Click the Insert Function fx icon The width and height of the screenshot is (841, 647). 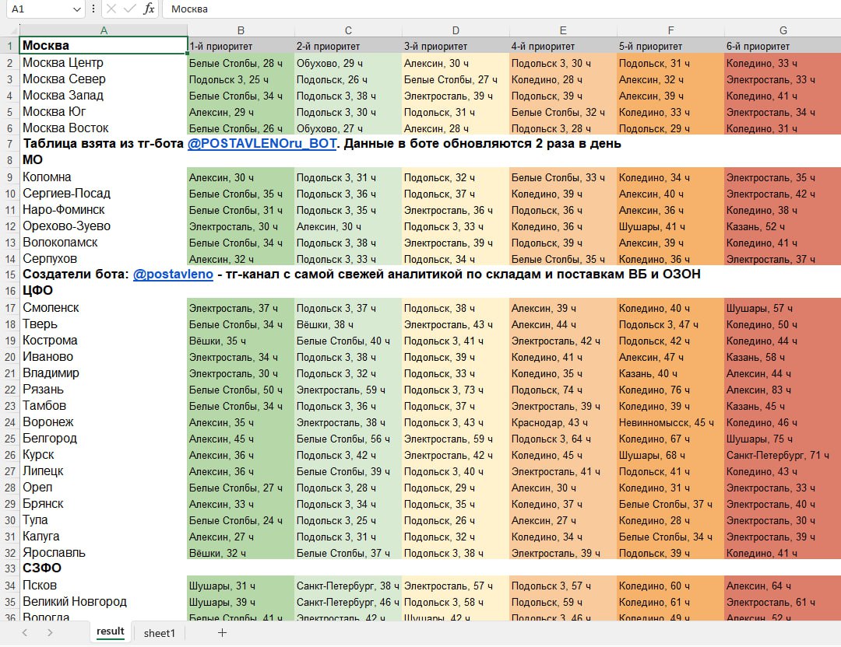coord(149,9)
